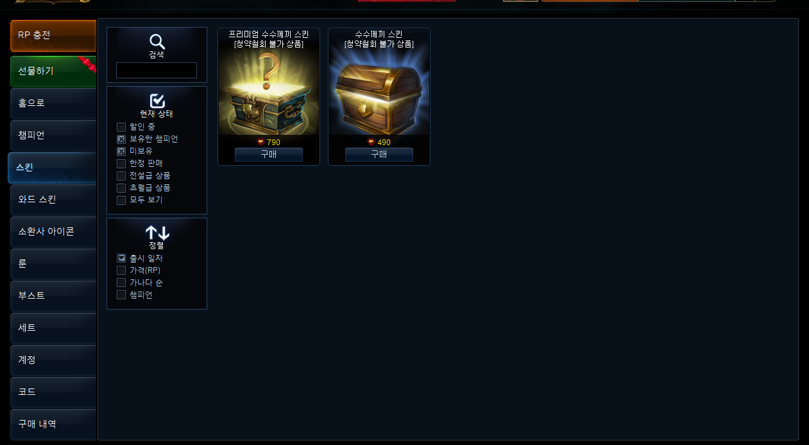
Task: Buy the 490 RP mystery skin
Action: [x=379, y=155]
